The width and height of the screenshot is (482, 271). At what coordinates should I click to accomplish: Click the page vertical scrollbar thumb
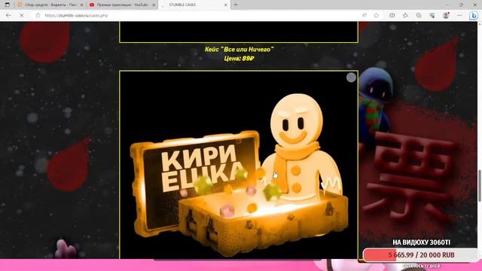pyautogui.click(x=479, y=185)
